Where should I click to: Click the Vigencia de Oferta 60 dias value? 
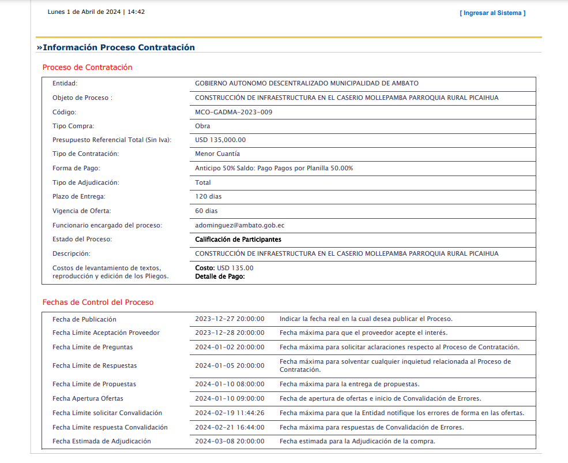pyautogui.click(x=206, y=211)
